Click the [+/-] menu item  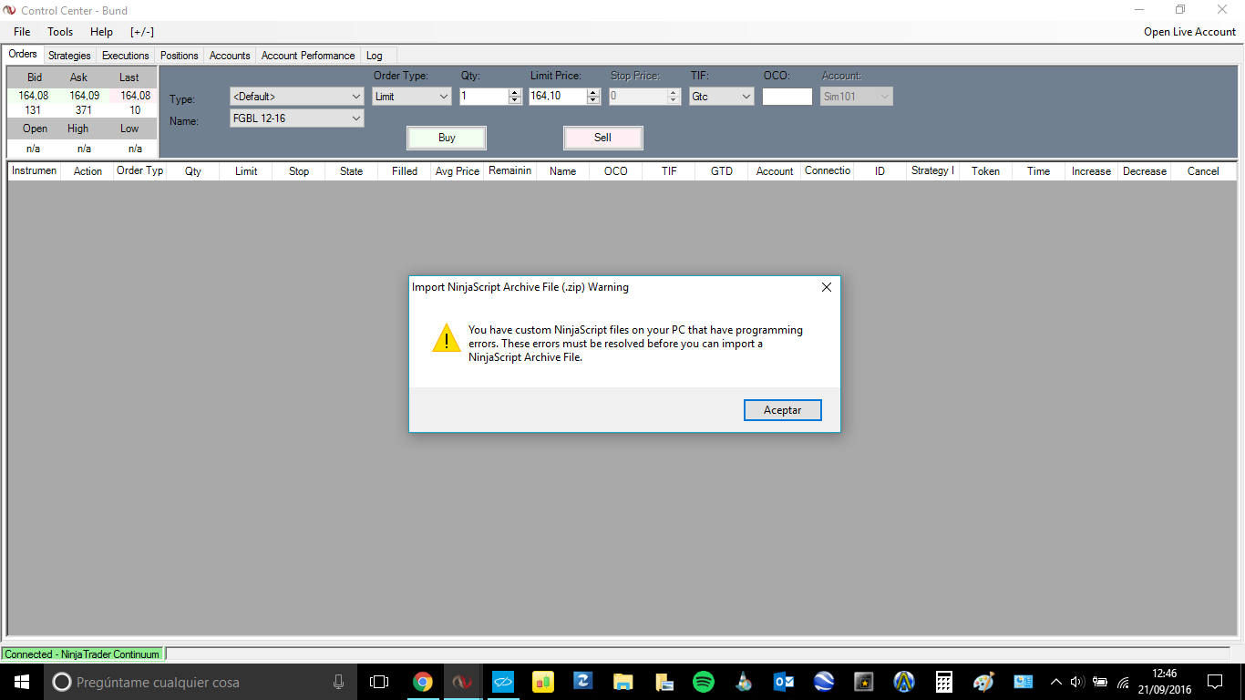point(142,32)
